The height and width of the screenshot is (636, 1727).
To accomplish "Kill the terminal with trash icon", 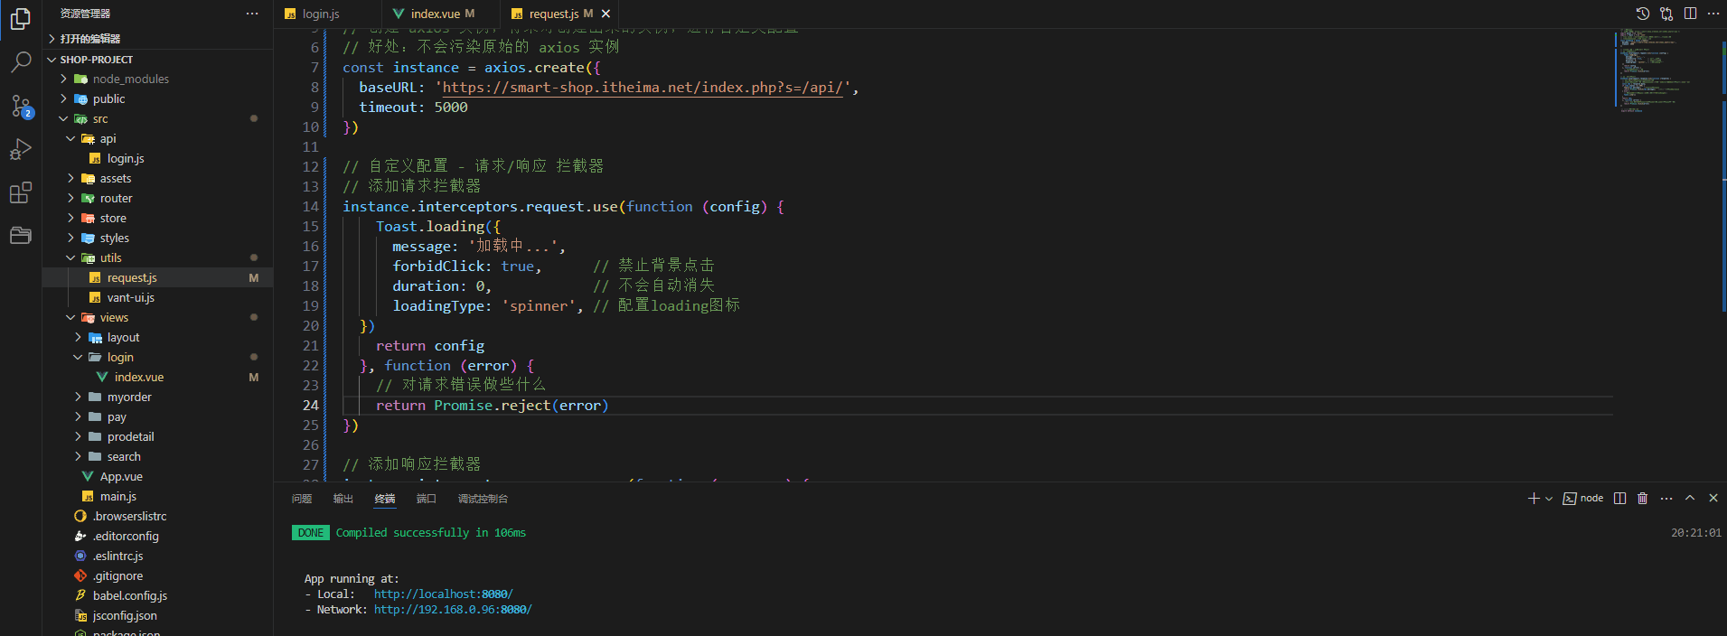I will [x=1643, y=498].
